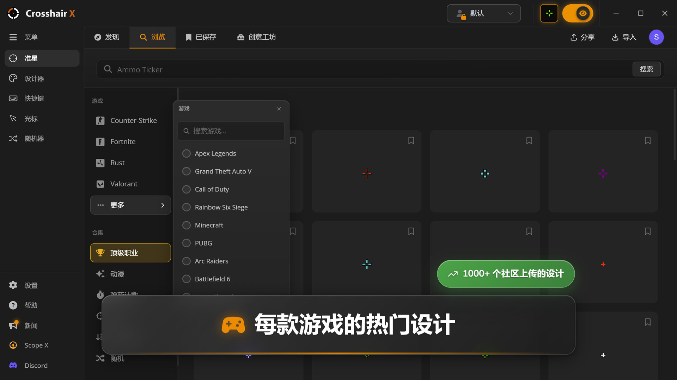Select the Minecraft radio button

click(x=187, y=225)
